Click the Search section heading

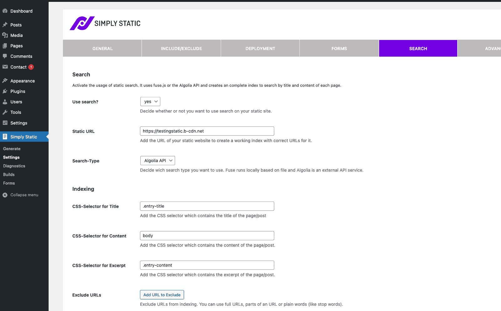(81, 74)
